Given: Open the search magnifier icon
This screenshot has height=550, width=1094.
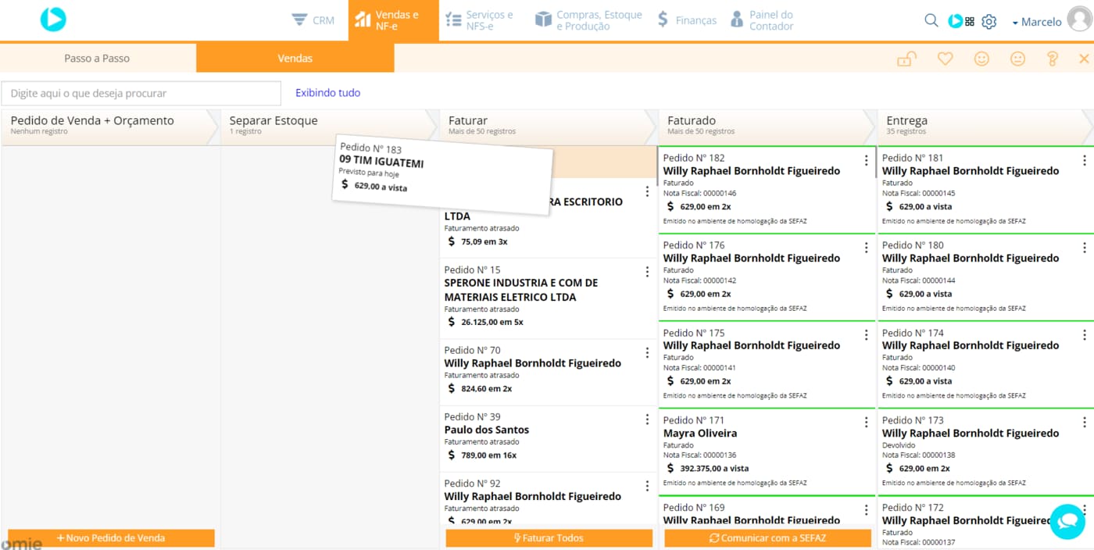Looking at the screenshot, I should (x=931, y=20).
